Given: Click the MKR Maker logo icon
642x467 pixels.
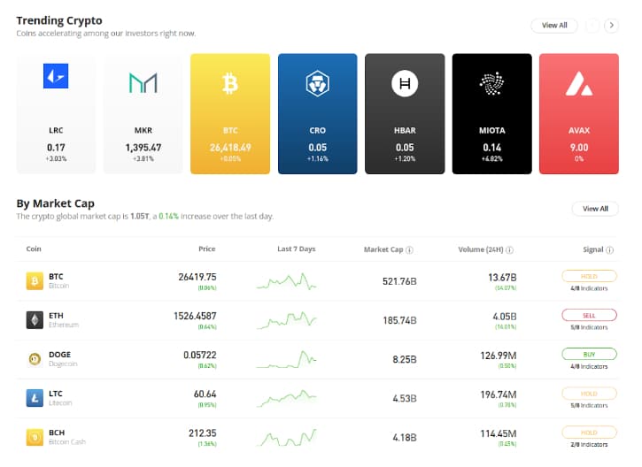Looking at the screenshot, I should coord(143,82).
